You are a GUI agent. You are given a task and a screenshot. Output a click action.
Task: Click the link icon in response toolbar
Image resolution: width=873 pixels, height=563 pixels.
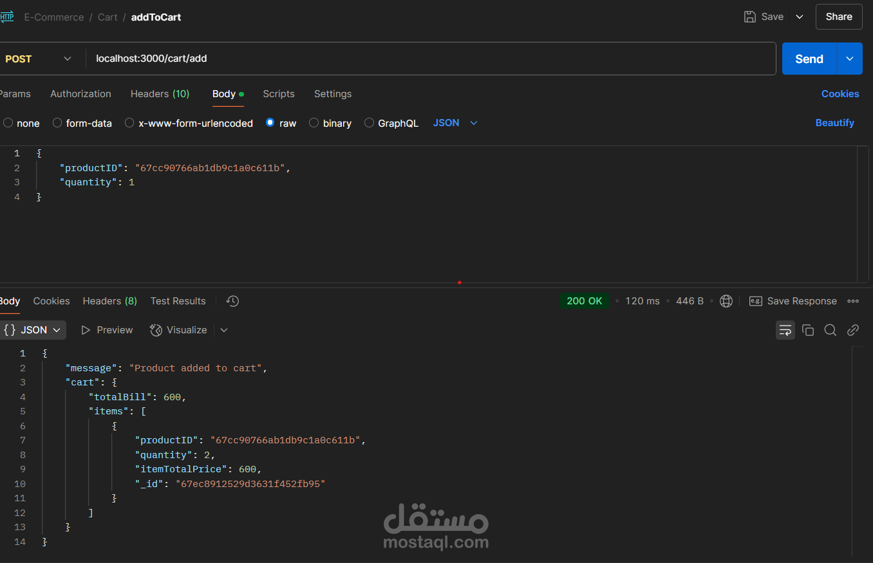pos(853,330)
